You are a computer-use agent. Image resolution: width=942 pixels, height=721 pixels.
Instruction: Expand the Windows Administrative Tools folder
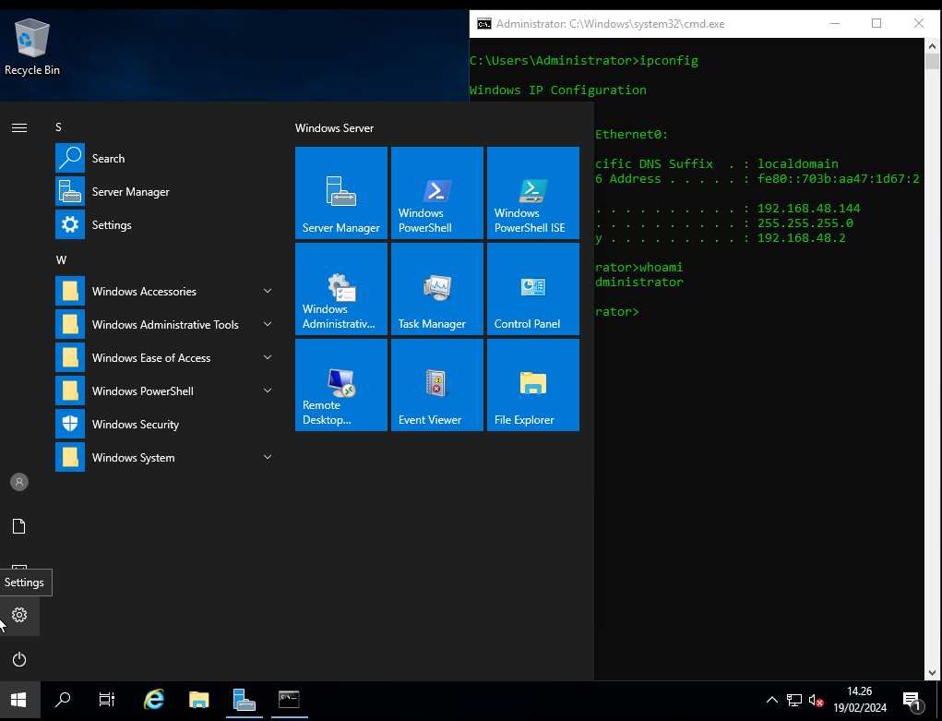165,325
